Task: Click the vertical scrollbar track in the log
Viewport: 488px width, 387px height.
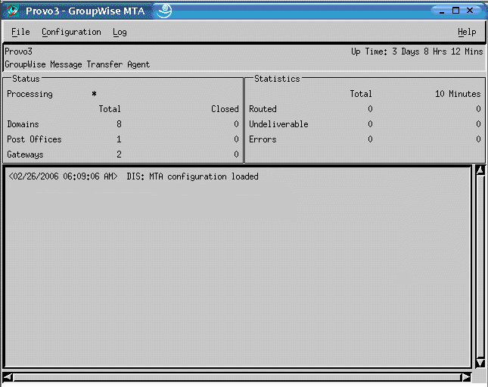Action: [480, 266]
